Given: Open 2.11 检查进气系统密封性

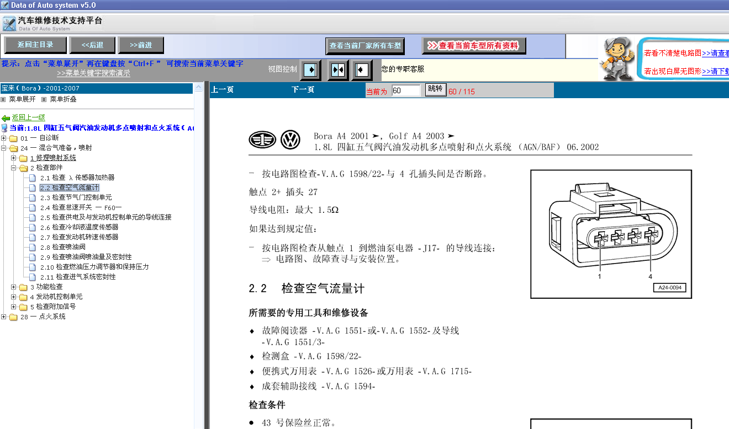Looking at the screenshot, I should tap(78, 277).
